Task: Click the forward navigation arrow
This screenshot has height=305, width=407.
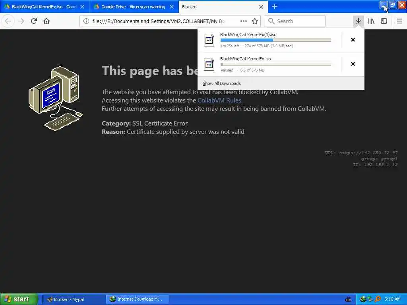Action: click(21, 21)
